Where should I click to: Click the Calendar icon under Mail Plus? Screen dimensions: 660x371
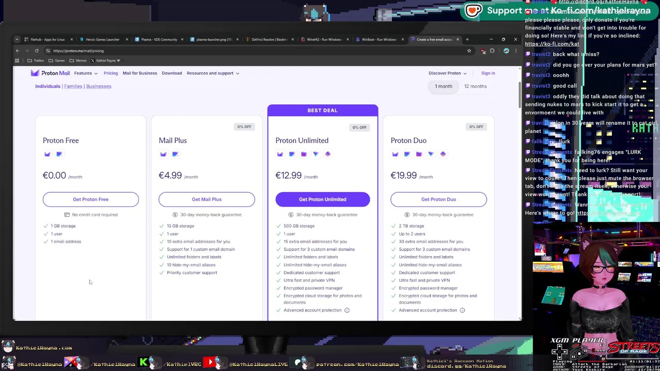click(175, 154)
